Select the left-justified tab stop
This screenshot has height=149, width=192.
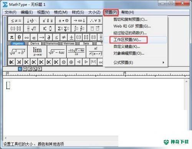(x=20, y=69)
